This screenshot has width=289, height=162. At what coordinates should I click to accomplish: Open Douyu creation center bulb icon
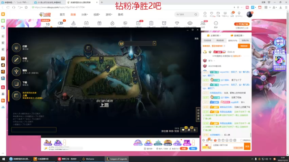(239, 14)
